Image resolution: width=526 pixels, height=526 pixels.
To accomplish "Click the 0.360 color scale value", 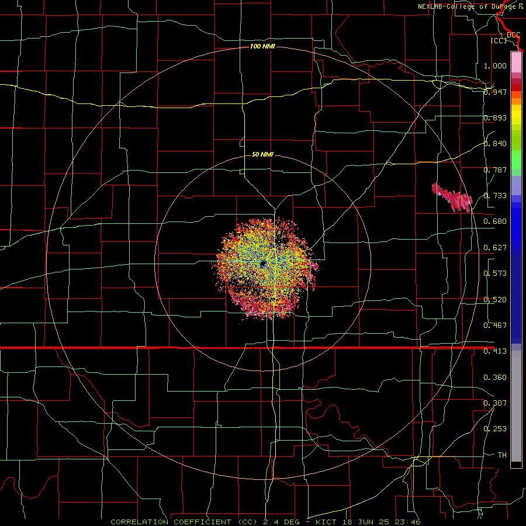I will pyautogui.click(x=495, y=378).
